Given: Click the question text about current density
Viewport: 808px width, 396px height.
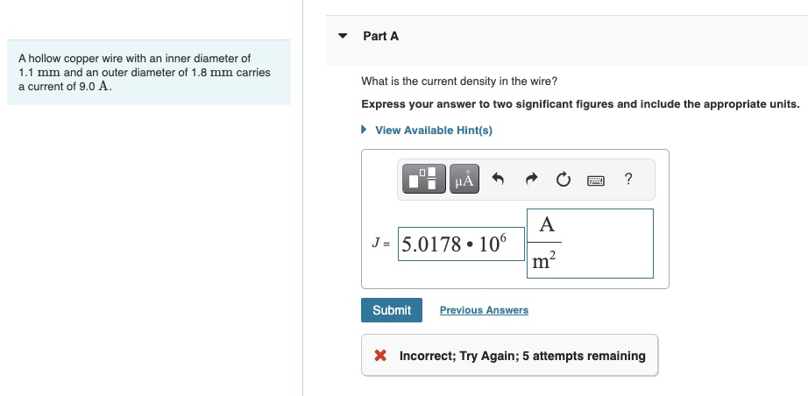Looking at the screenshot, I should tap(459, 81).
